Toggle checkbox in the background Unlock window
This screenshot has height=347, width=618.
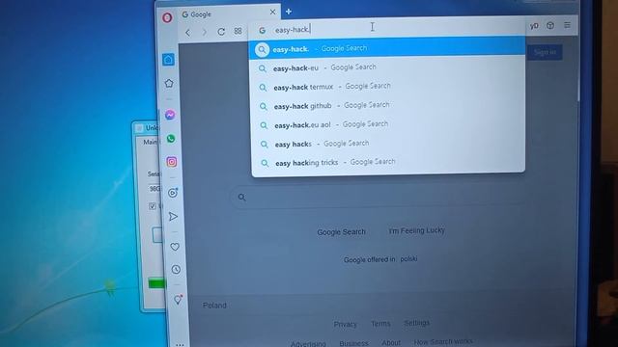point(153,206)
